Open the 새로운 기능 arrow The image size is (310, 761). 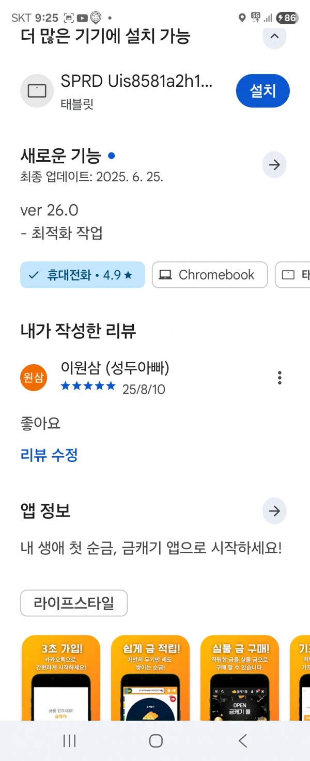(x=274, y=165)
